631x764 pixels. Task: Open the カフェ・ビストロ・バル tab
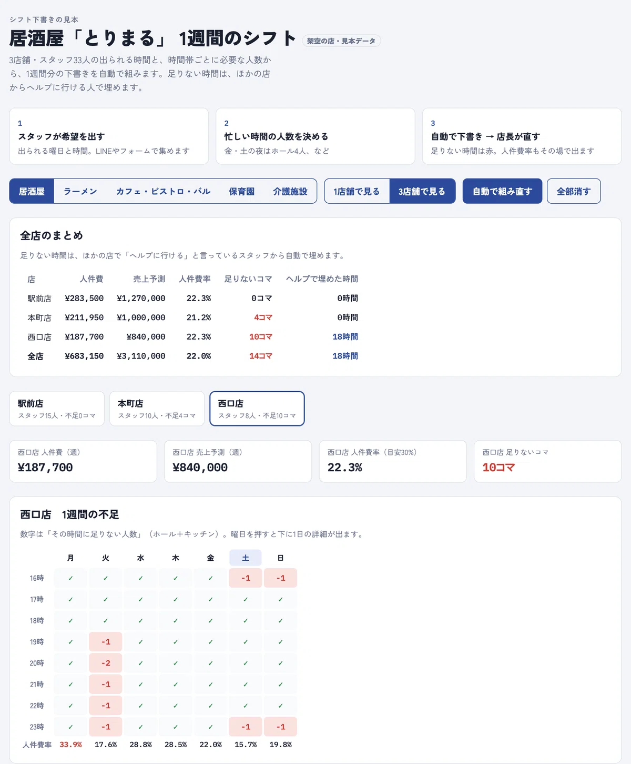pos(163,191)
